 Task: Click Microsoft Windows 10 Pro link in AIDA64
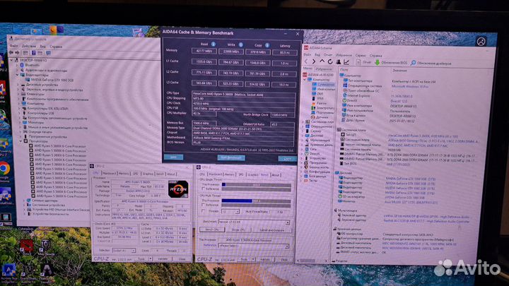click(x=410, y=87)
